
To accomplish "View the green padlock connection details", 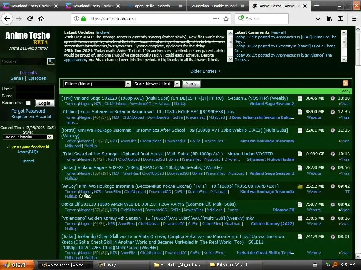I will pos(84,19).
